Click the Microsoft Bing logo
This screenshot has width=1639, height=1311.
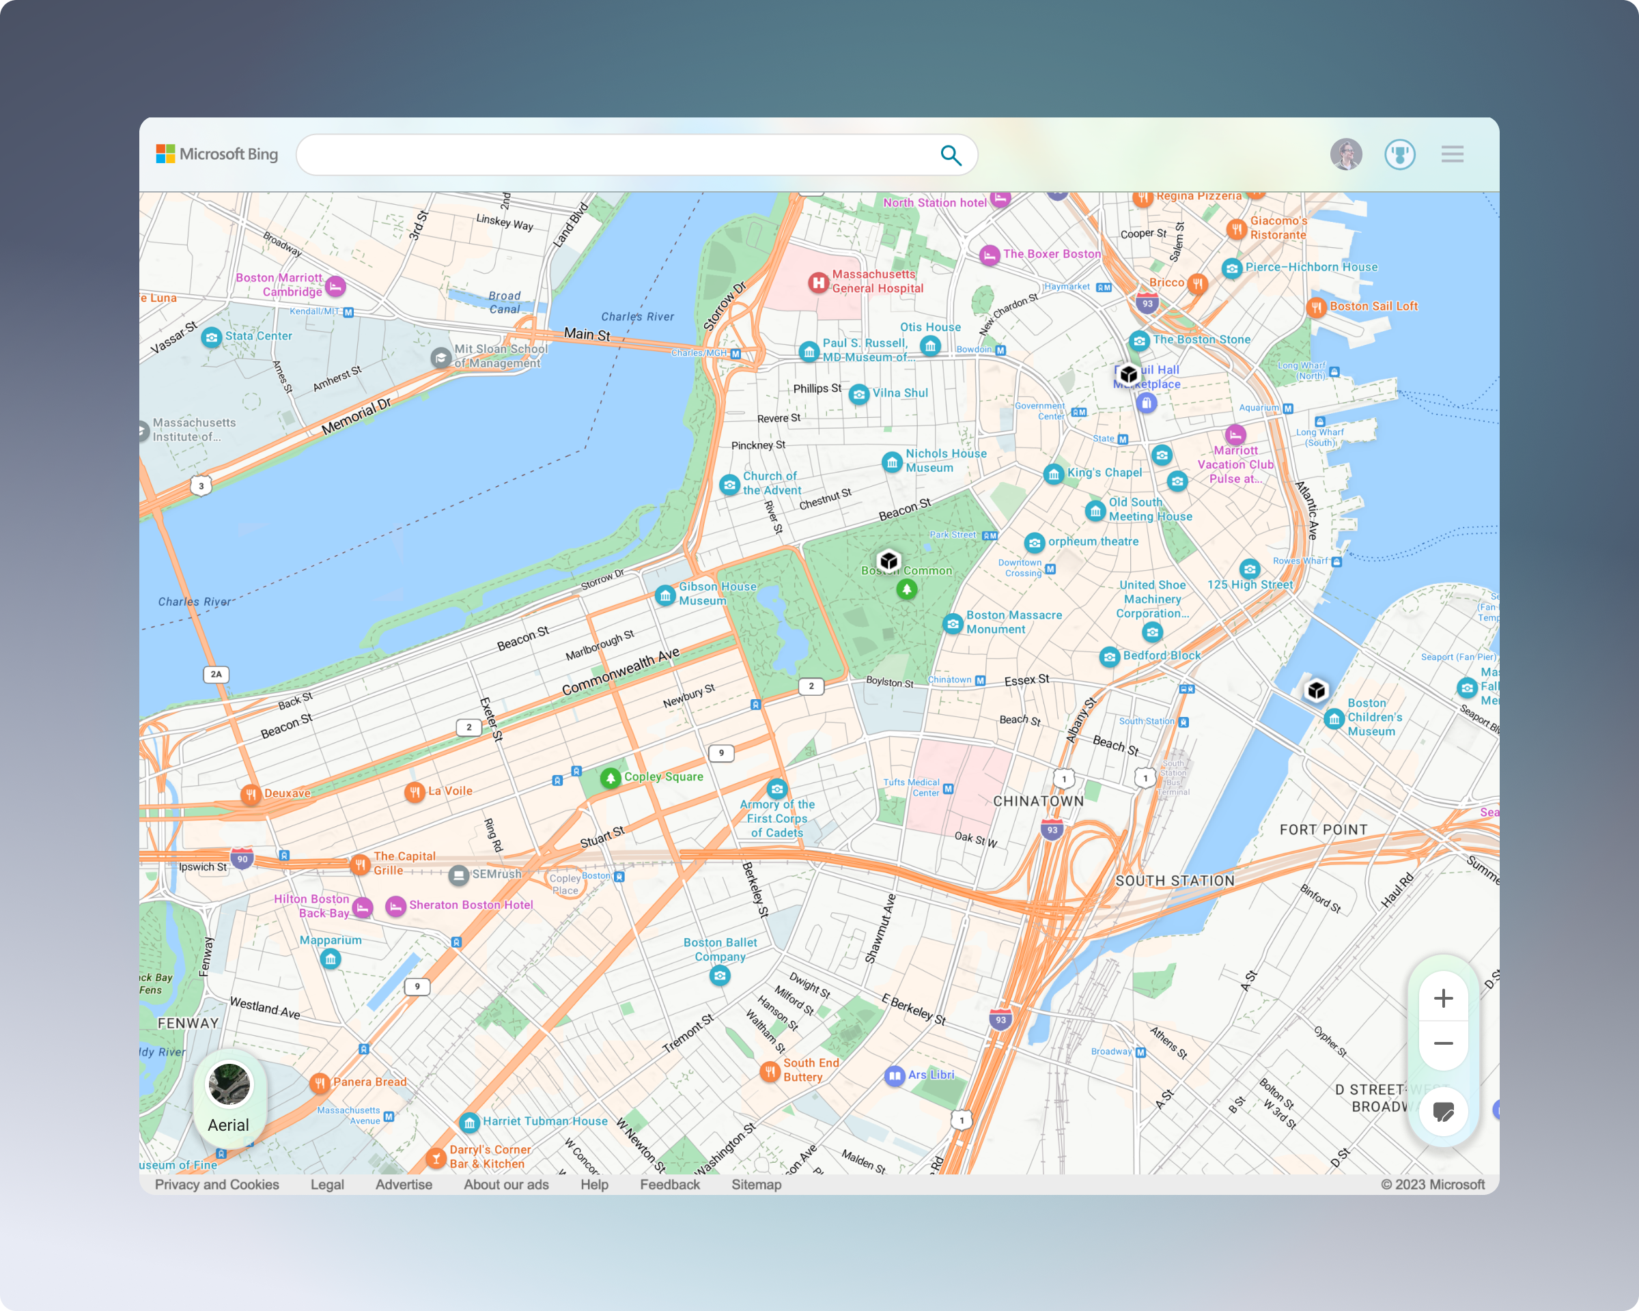217,154
